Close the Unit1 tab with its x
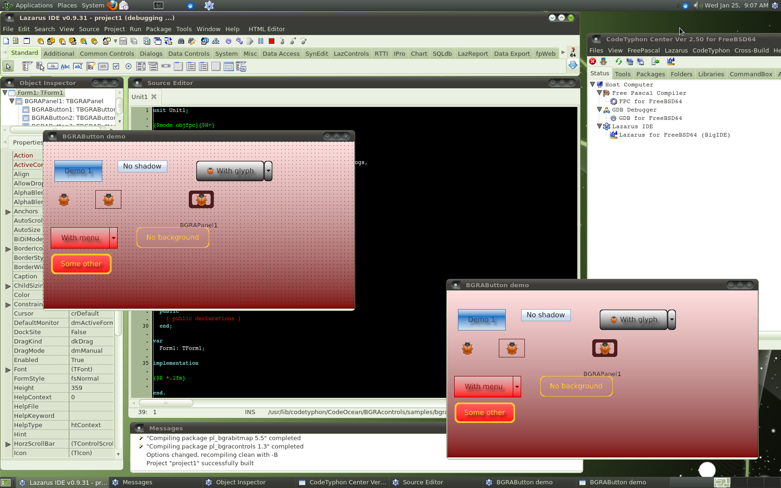781x488 pixels. 154,97
